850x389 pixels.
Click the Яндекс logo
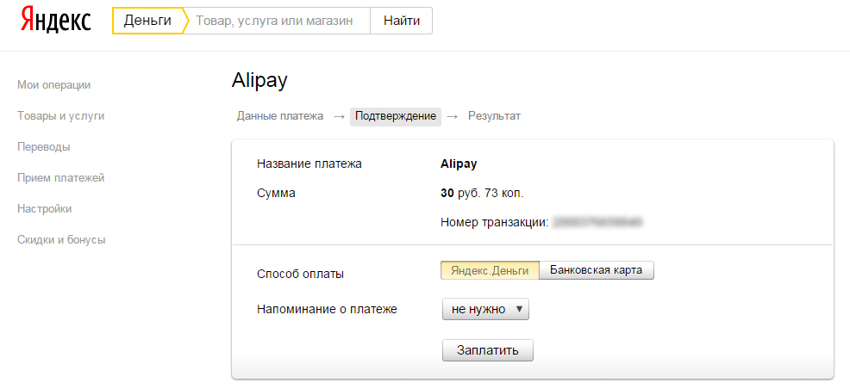[56, 21]
